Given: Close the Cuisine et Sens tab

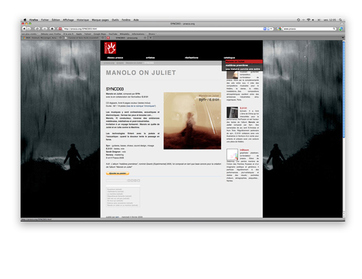Looking at the screenshot, I should (x=102, y=38).
